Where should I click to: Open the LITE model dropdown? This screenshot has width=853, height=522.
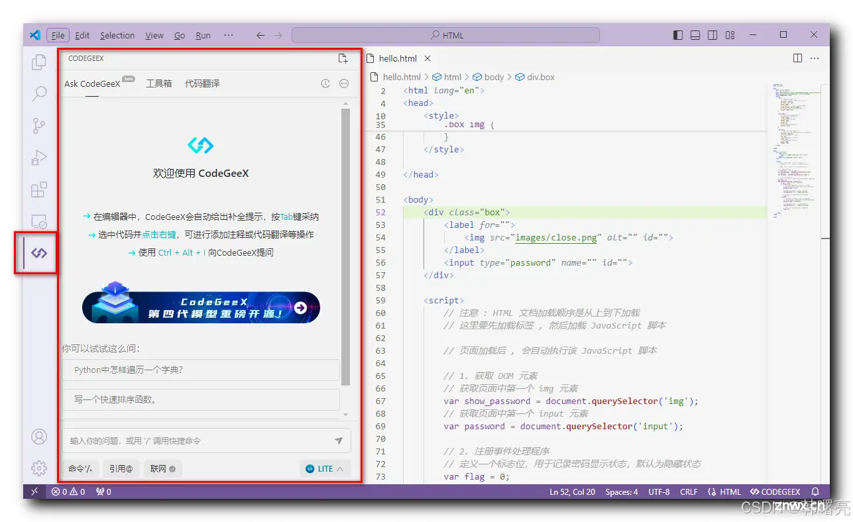(325, 468)
